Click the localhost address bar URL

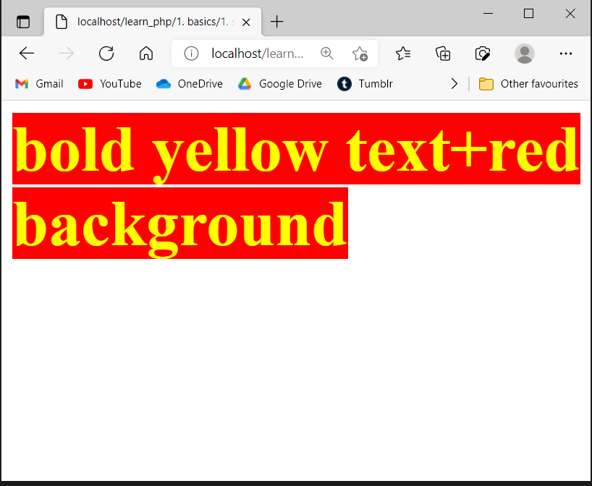click(x=257, y=53)
